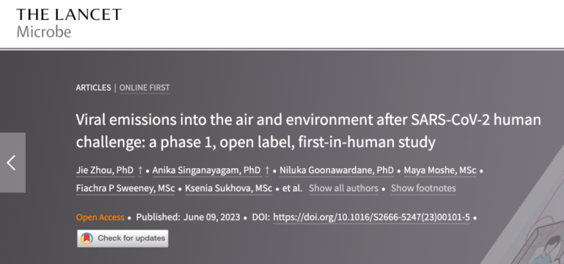The height and width of the screenshot is (264, 564).
Task: Click the previous article arrow icon
Action: (12, 162)
